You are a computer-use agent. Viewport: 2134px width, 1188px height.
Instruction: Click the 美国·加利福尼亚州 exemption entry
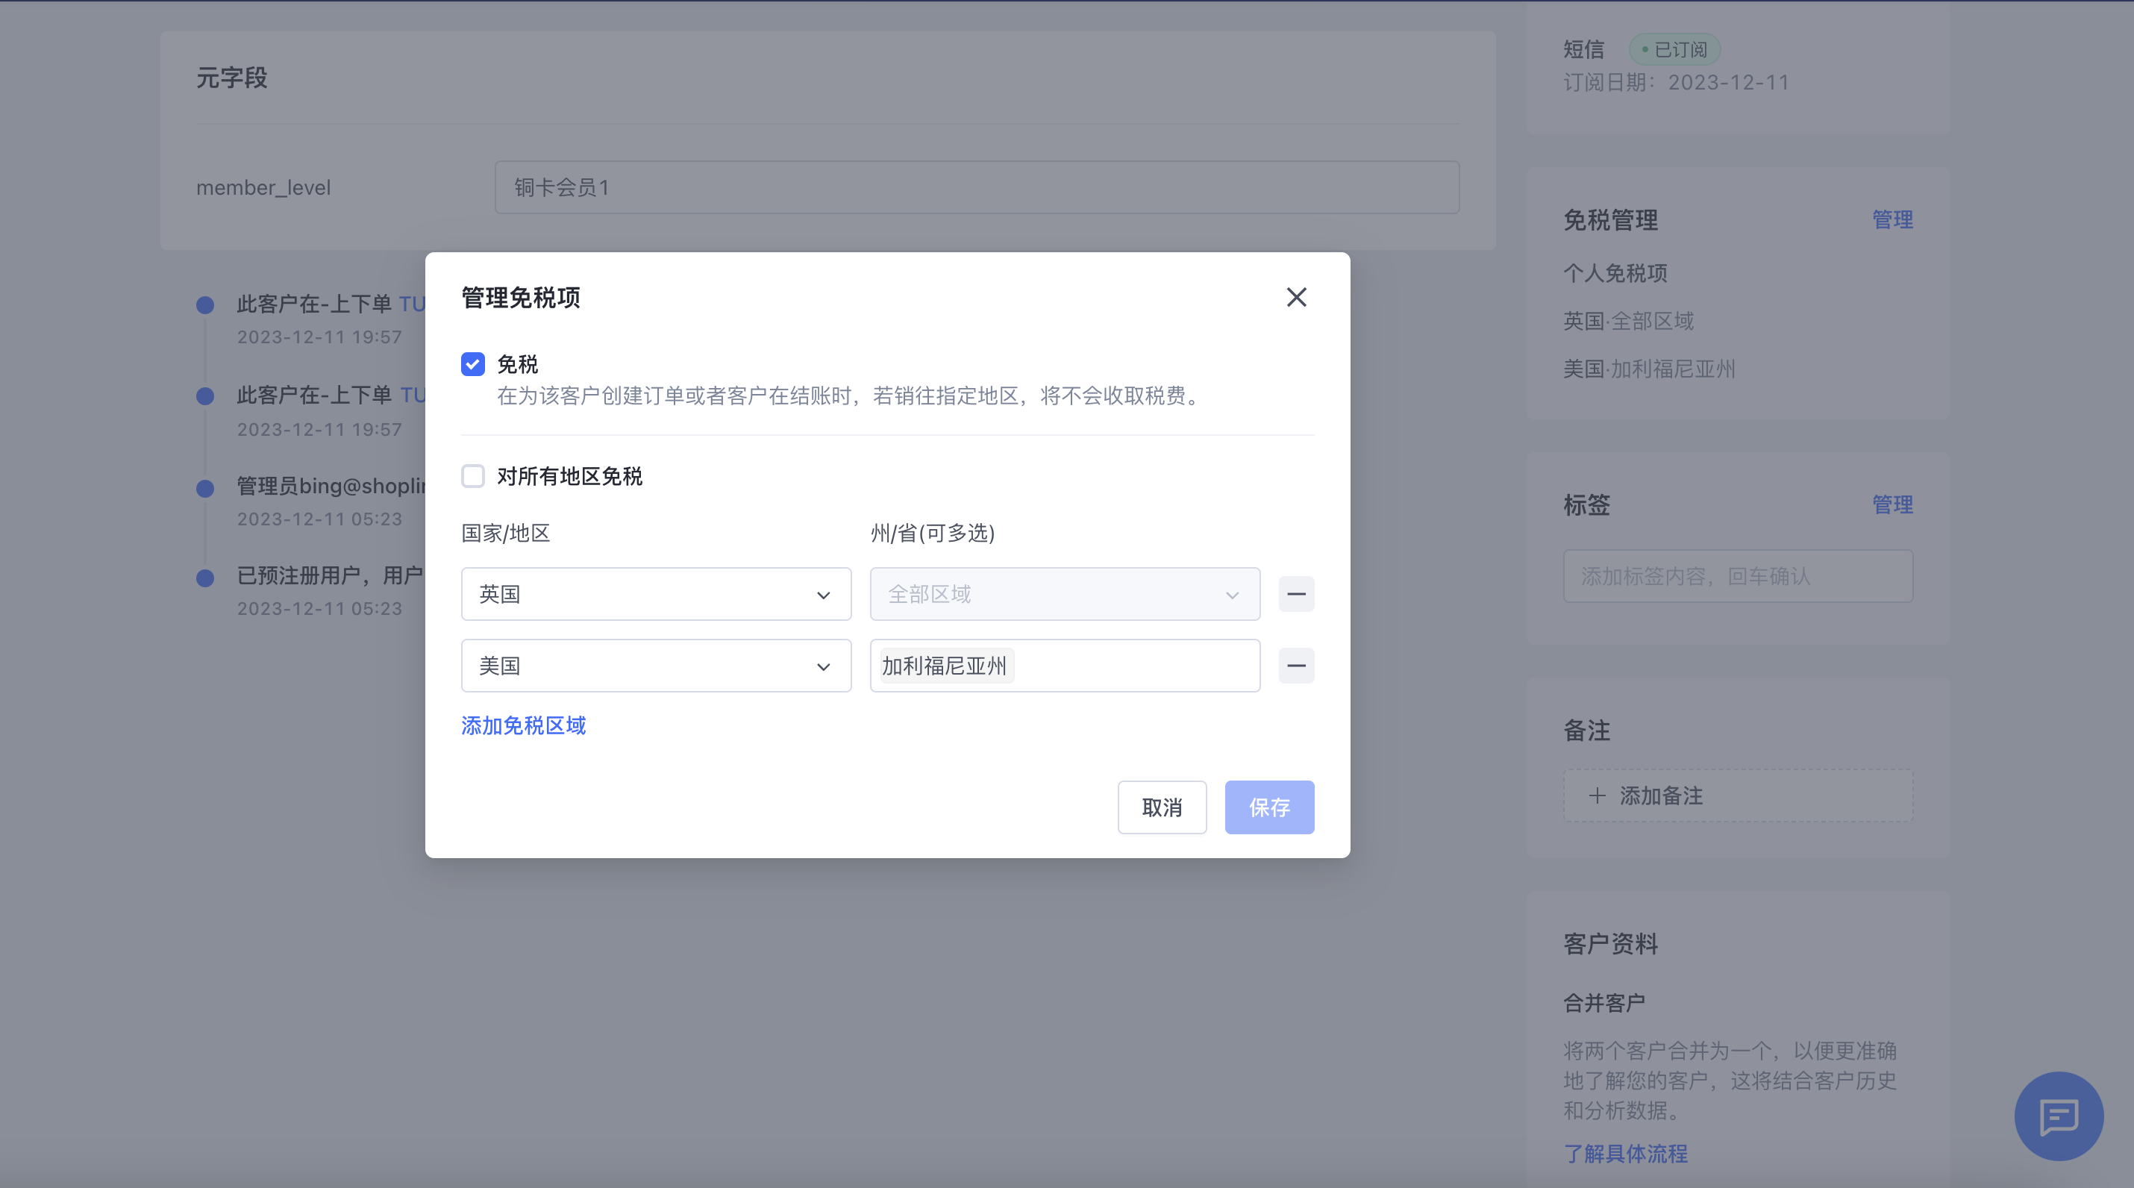pos(1650,369)
